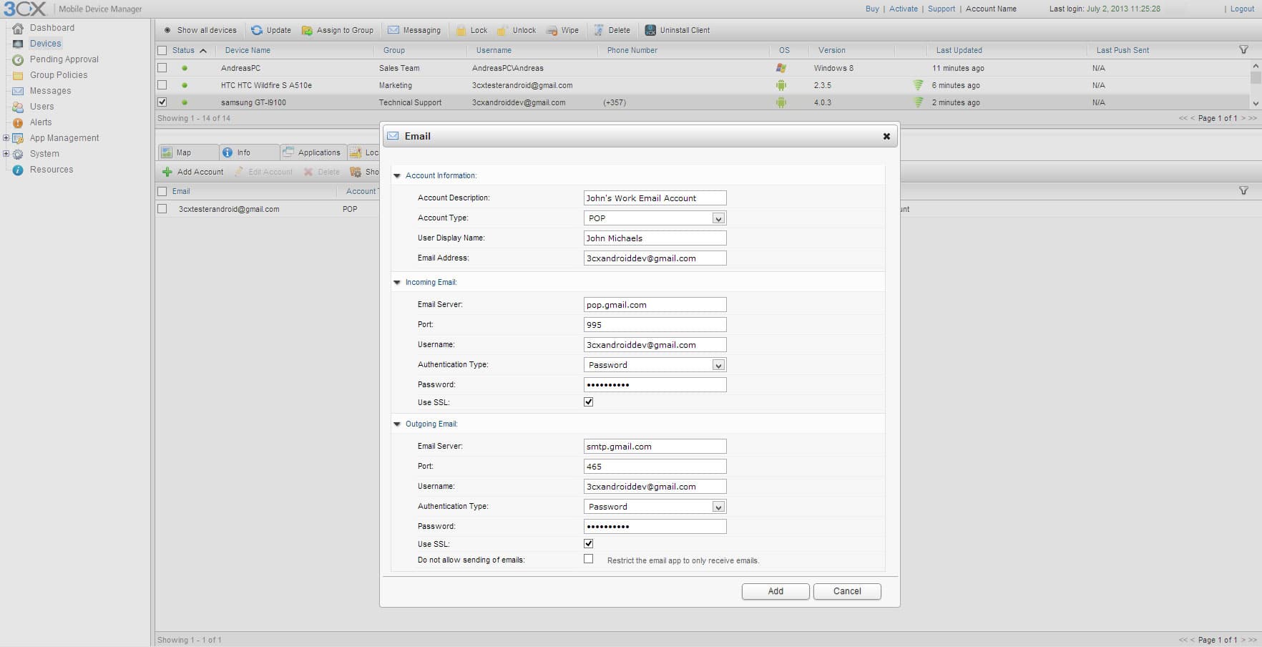Open the Account Type dropdown

(x=718, y=218)
